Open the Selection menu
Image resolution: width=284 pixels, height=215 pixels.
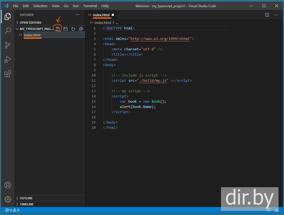tap(40, 6)
